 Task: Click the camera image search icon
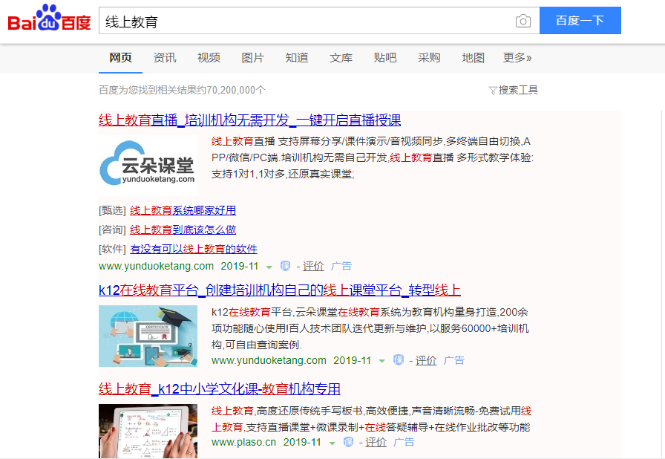point(523,21)
